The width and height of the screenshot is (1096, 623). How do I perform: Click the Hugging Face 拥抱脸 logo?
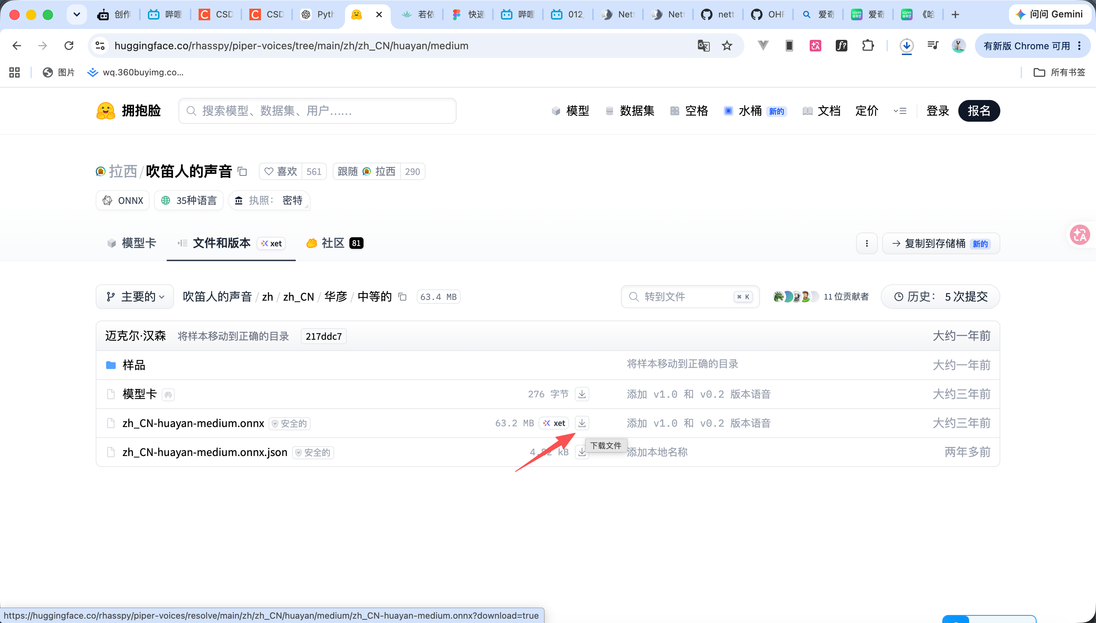(x=128, y=111)
